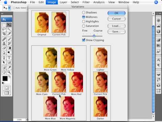Select the Notes tool

(4, 67)
